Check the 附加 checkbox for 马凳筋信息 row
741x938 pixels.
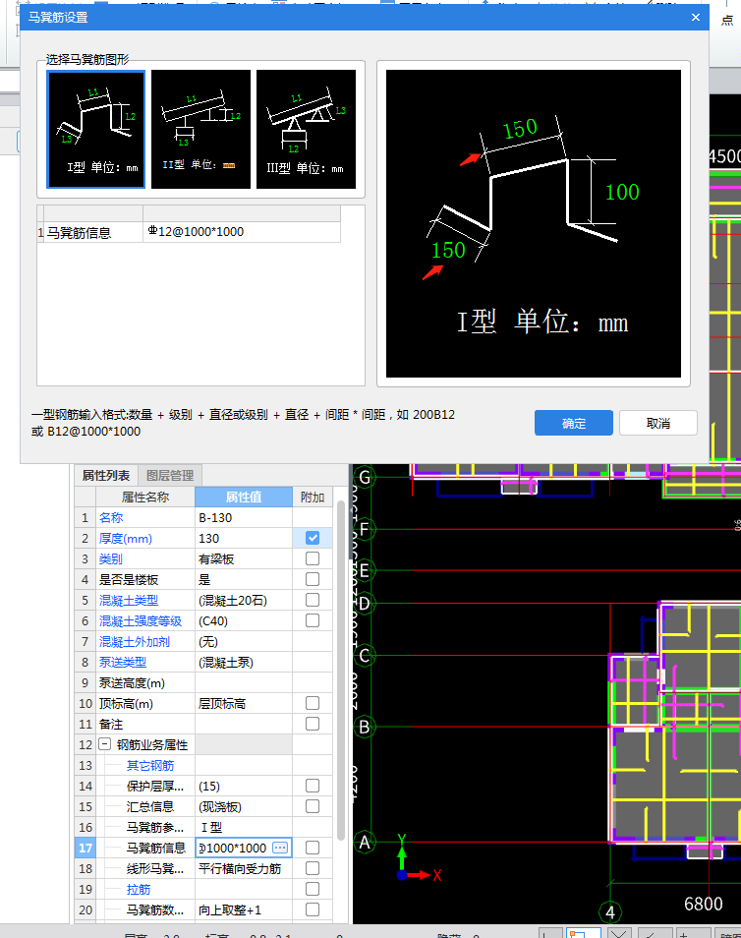pyautogui.click(x=313, y=848)
